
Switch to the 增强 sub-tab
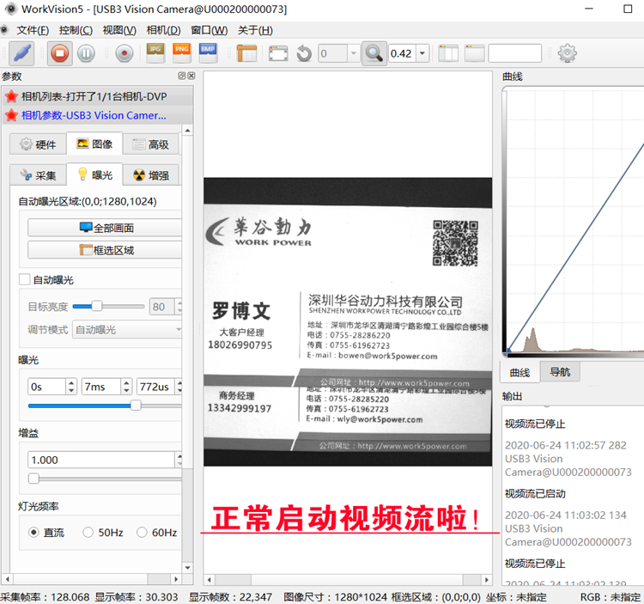[151, 175]
